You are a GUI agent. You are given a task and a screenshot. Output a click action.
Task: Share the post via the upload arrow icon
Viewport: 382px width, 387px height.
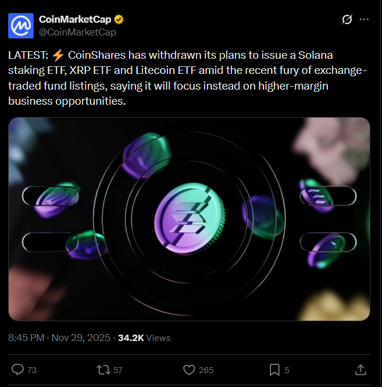pos(360,370)
